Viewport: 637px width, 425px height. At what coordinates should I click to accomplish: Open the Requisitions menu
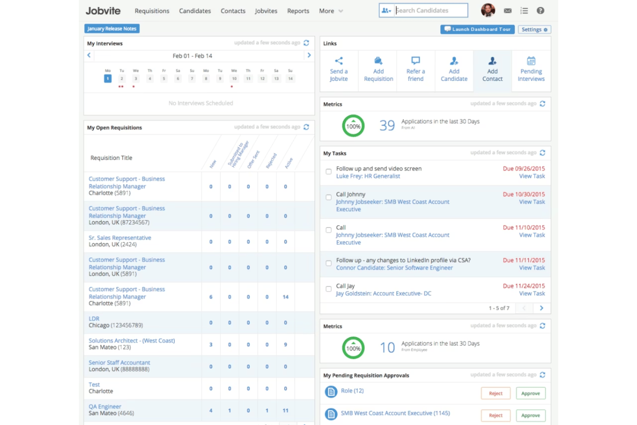[152, 11]
